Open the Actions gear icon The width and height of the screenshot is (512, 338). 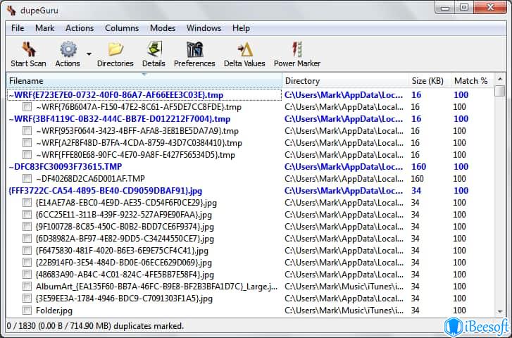(x=68, y=49)
